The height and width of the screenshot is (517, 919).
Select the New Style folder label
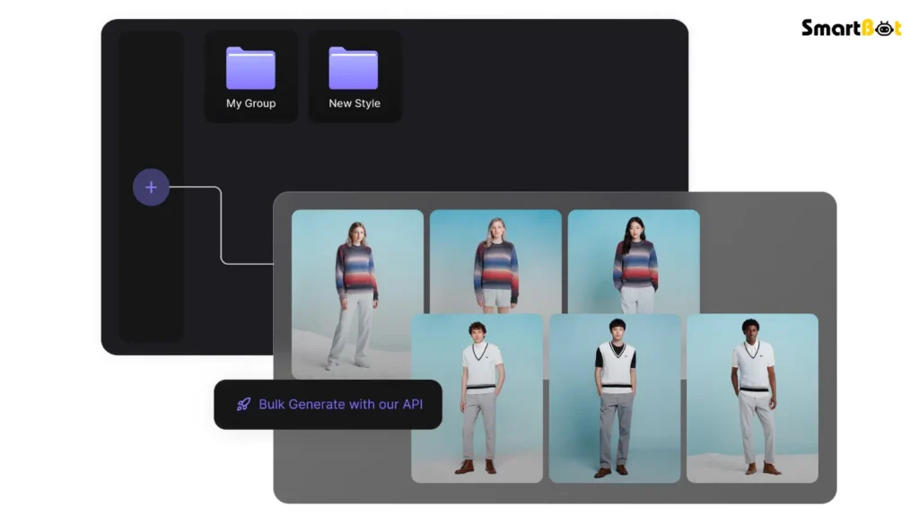coord(354,103)
